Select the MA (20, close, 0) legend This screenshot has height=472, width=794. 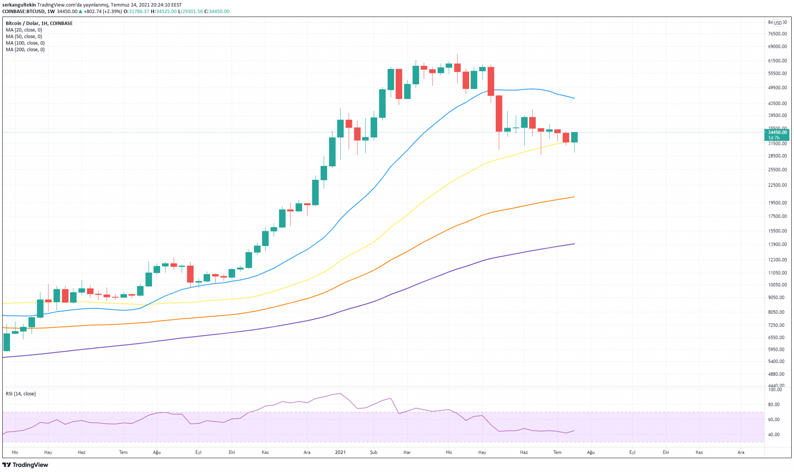pyautogui.click(x=24, y=30)
